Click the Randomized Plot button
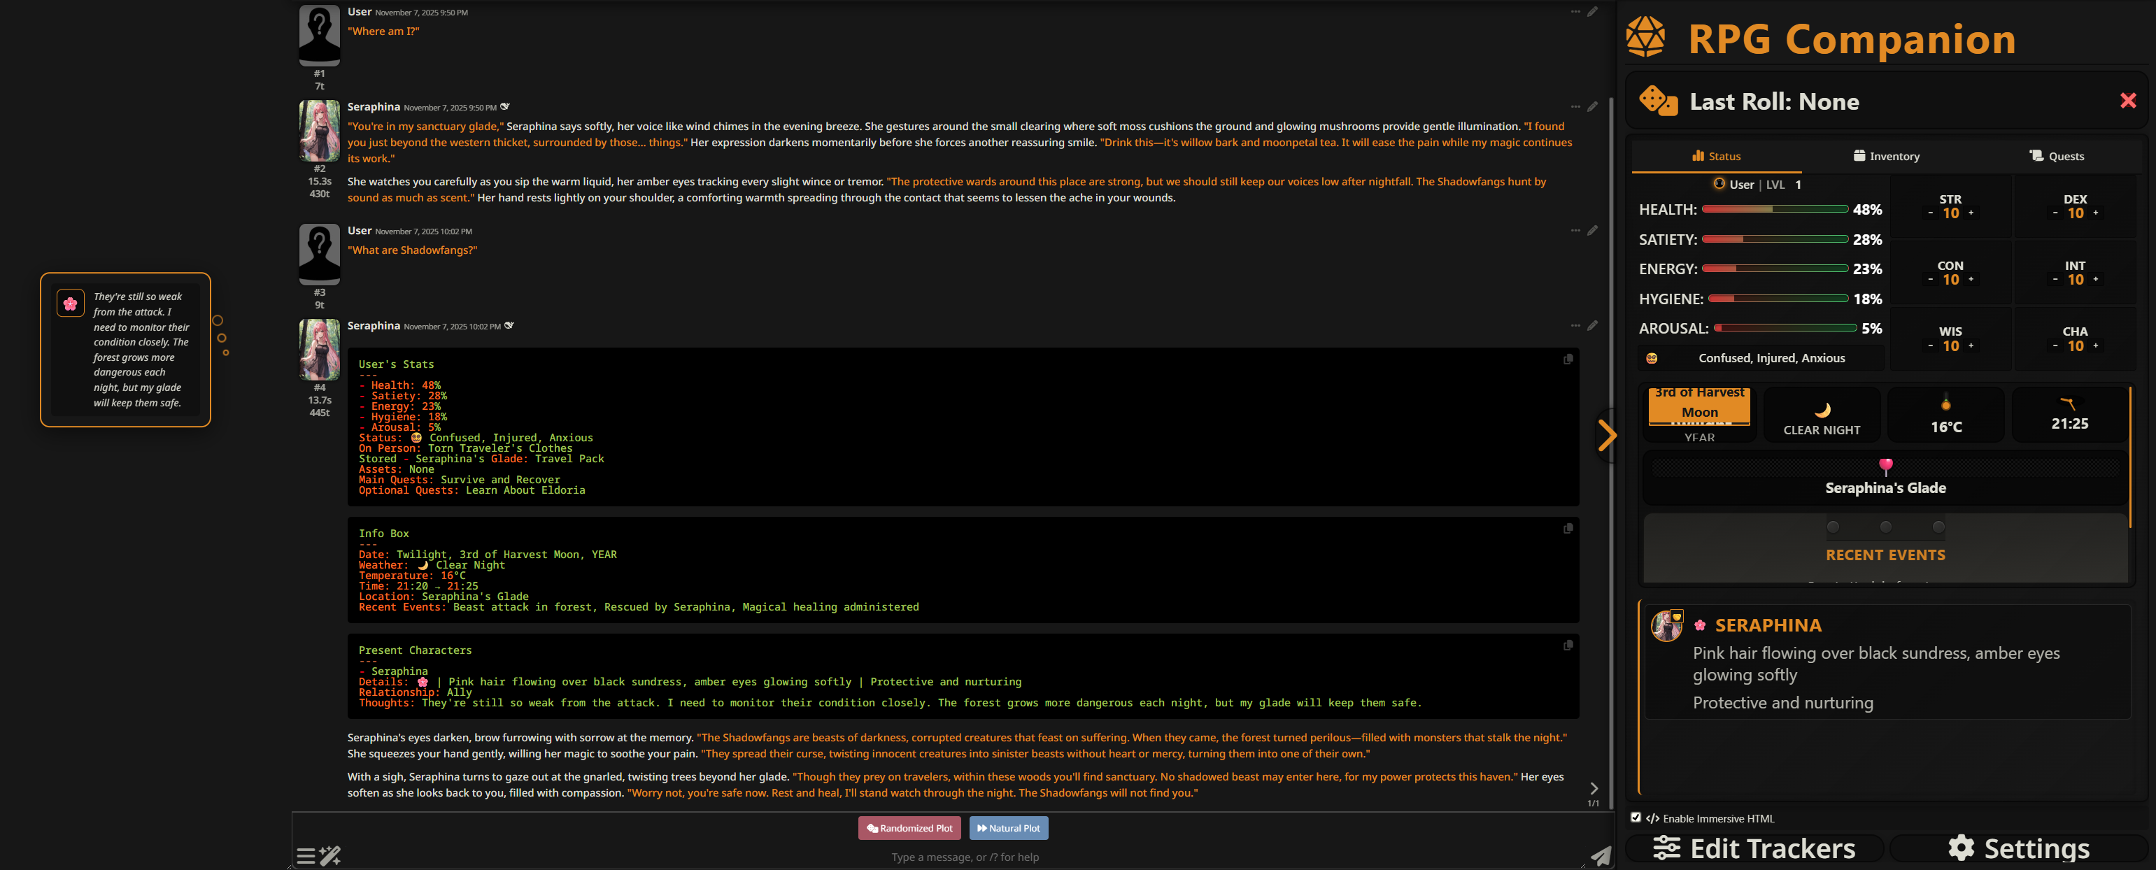Screen dimensions: 2156x870 point(909,828)
